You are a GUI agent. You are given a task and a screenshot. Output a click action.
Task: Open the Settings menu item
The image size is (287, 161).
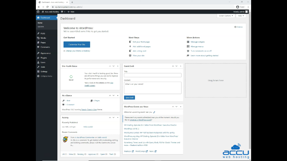point(44,72)
